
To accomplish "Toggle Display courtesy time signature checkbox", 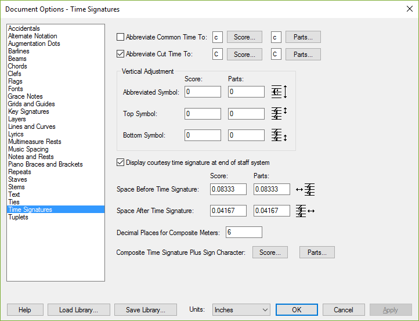I will point(120,162).
